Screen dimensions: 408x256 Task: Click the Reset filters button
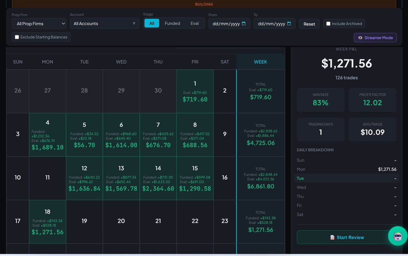[309, 24]
